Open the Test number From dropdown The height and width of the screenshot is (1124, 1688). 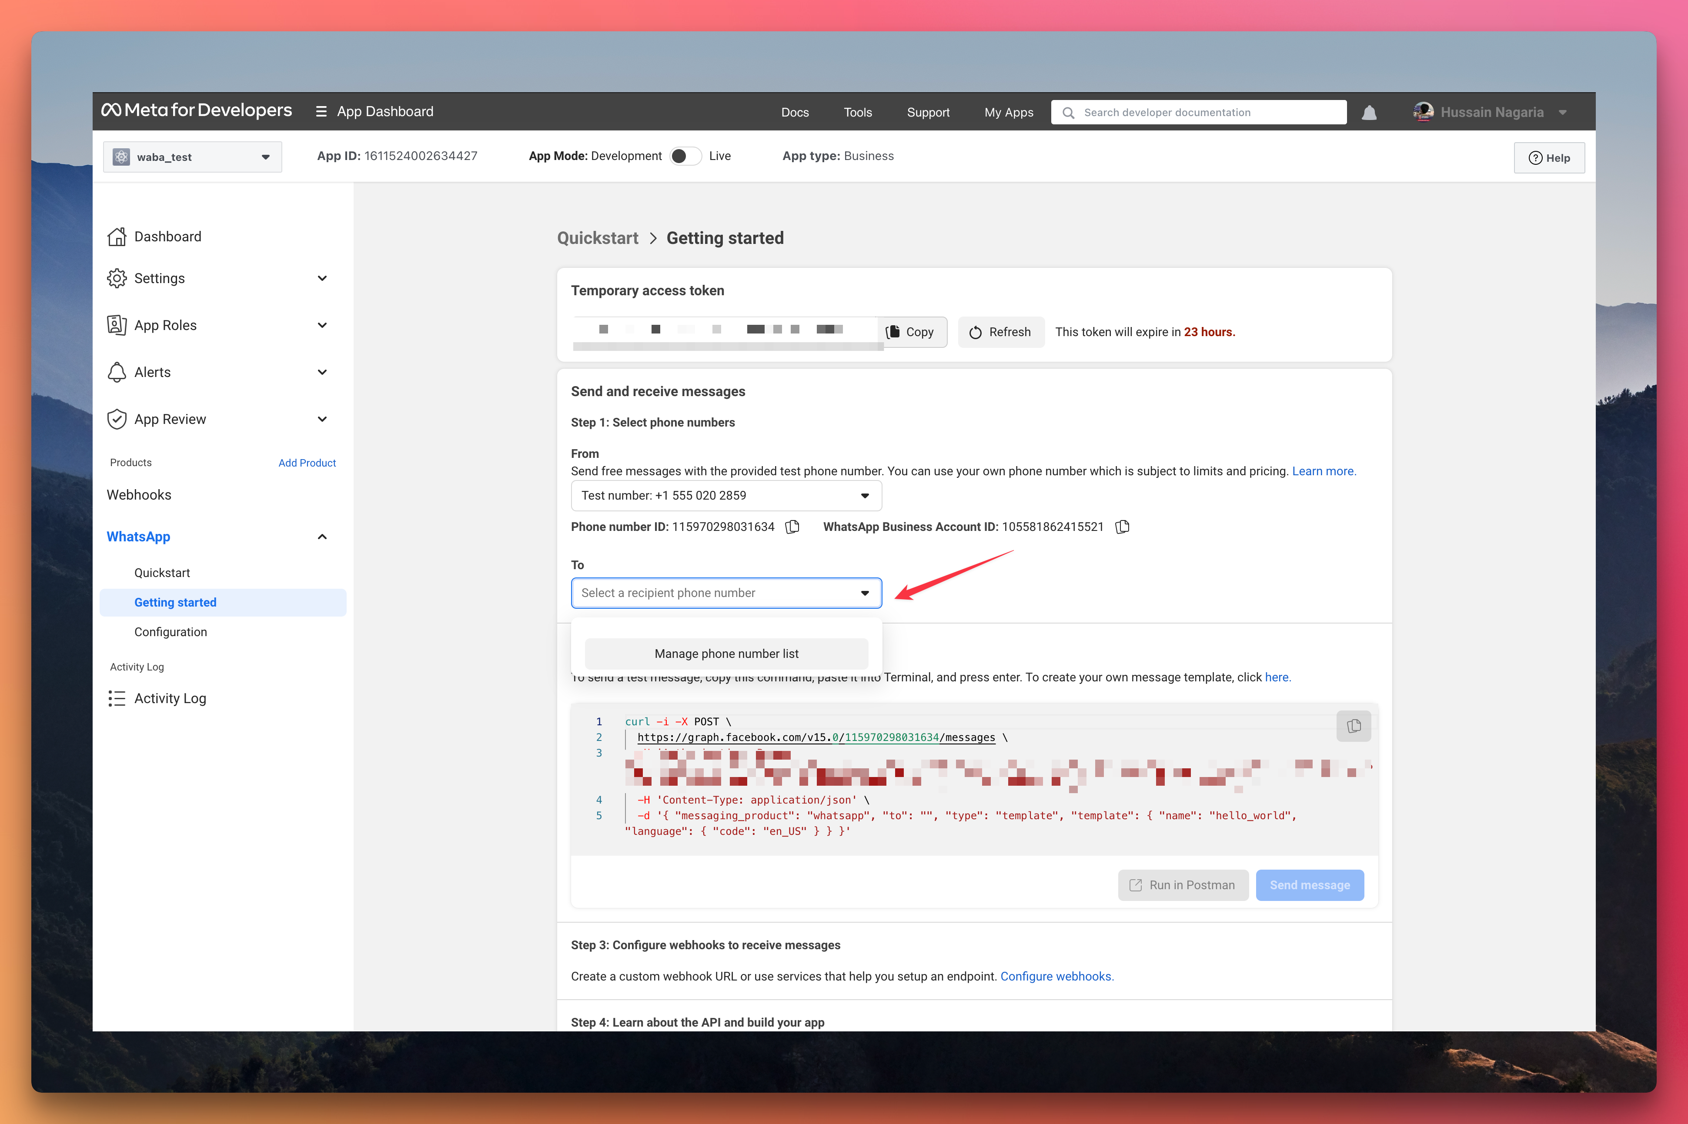point(725,495)
